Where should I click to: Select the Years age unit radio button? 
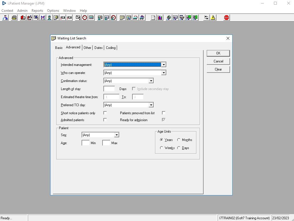(161, 140)
